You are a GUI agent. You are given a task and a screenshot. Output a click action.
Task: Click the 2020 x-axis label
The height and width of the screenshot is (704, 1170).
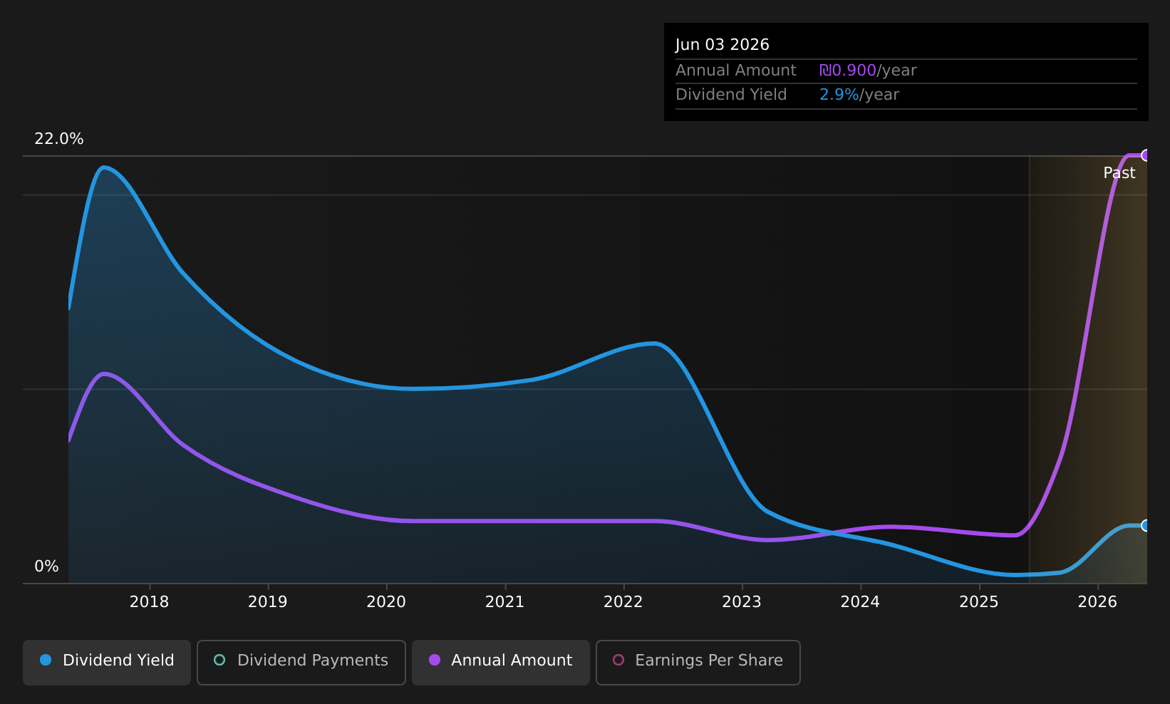pyautogui.click(x=386, y=602)
